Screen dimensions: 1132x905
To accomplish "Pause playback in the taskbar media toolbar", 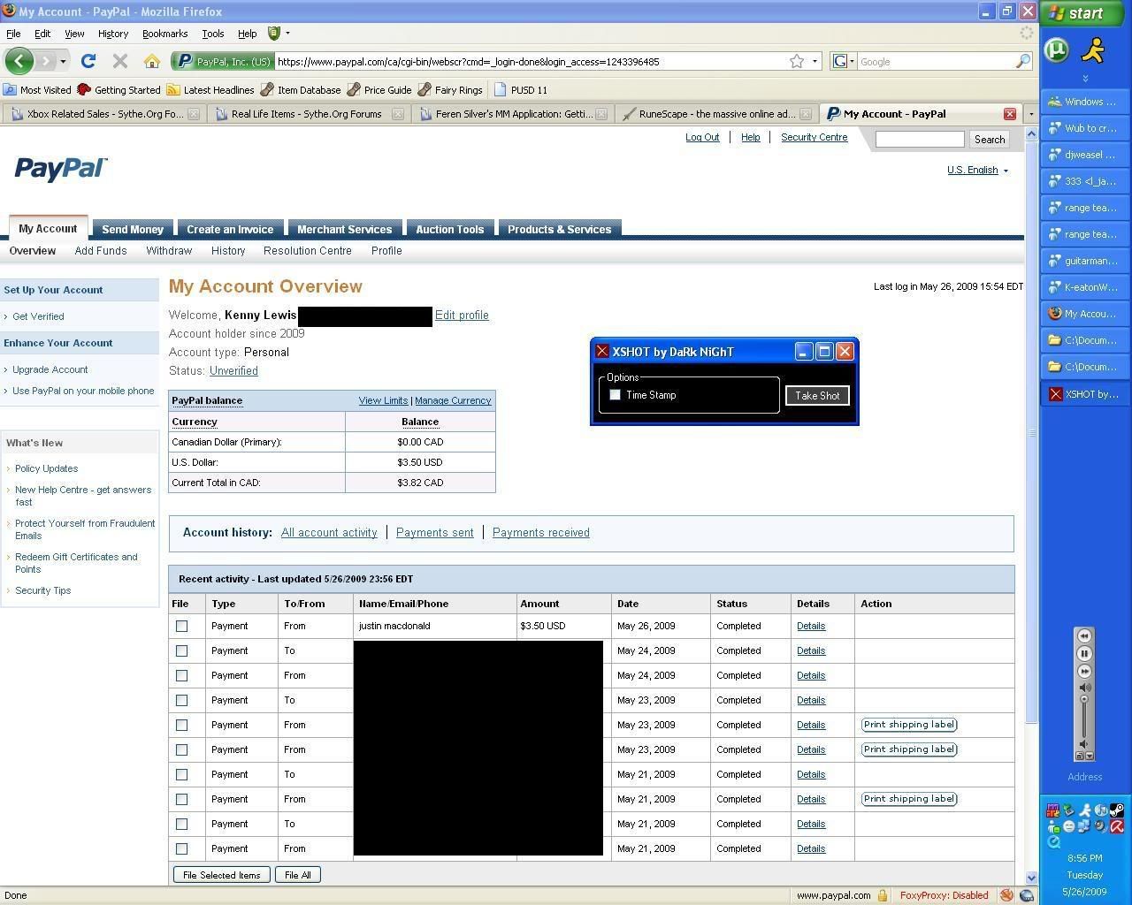I will (x=1084, y=653).
